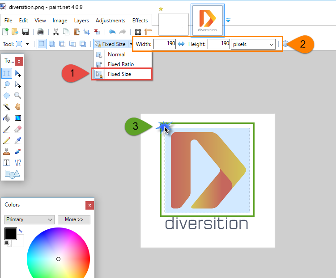Close the Tools panel
336x278 pixels.
[19, 61]
